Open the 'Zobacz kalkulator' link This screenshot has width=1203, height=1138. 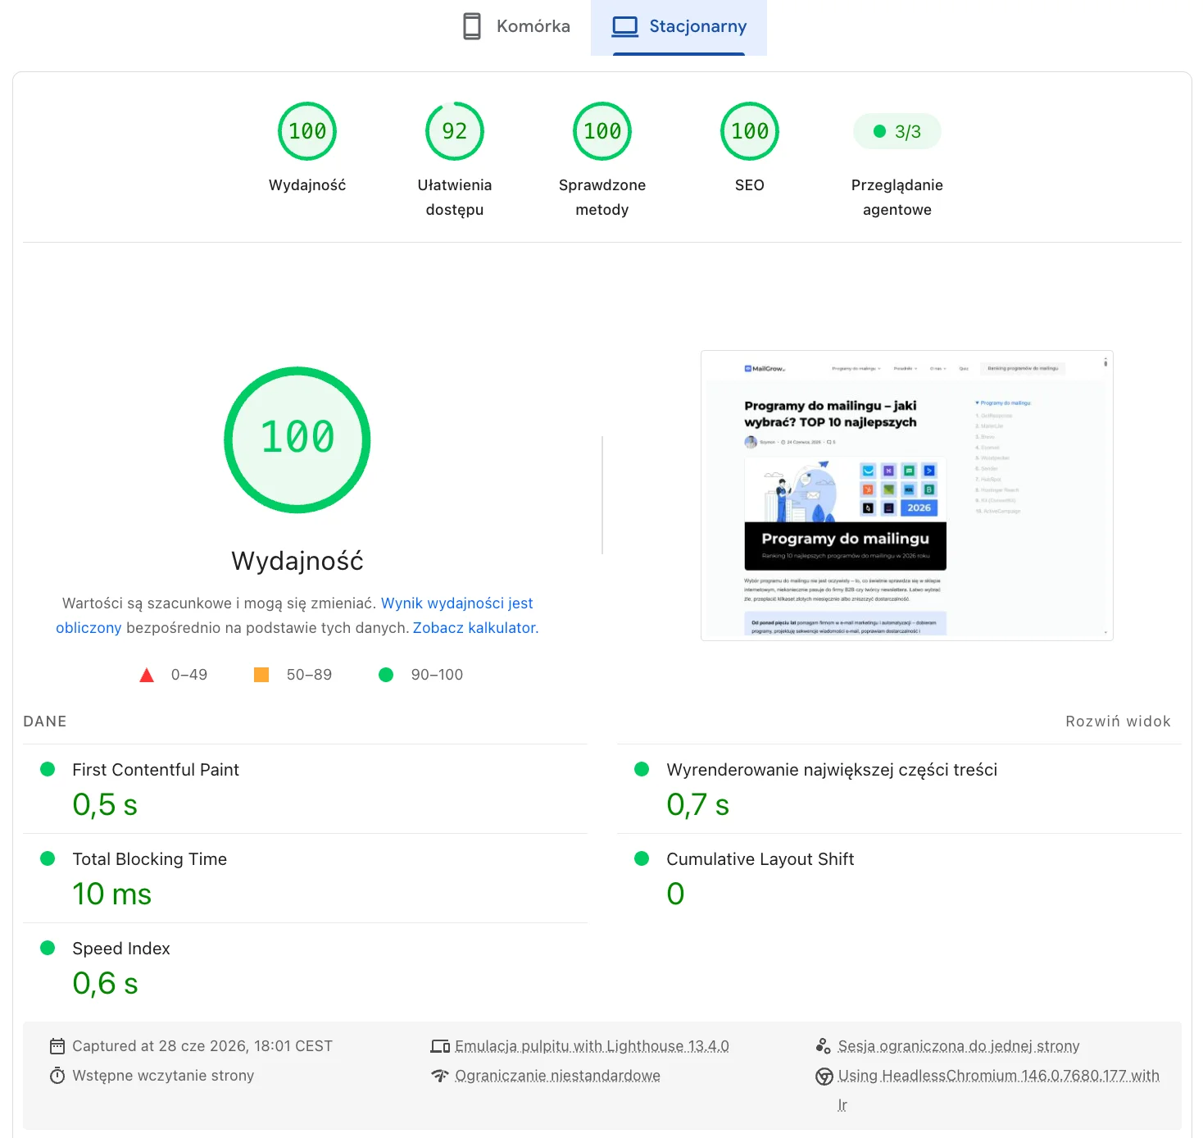[x=474, y=628]
